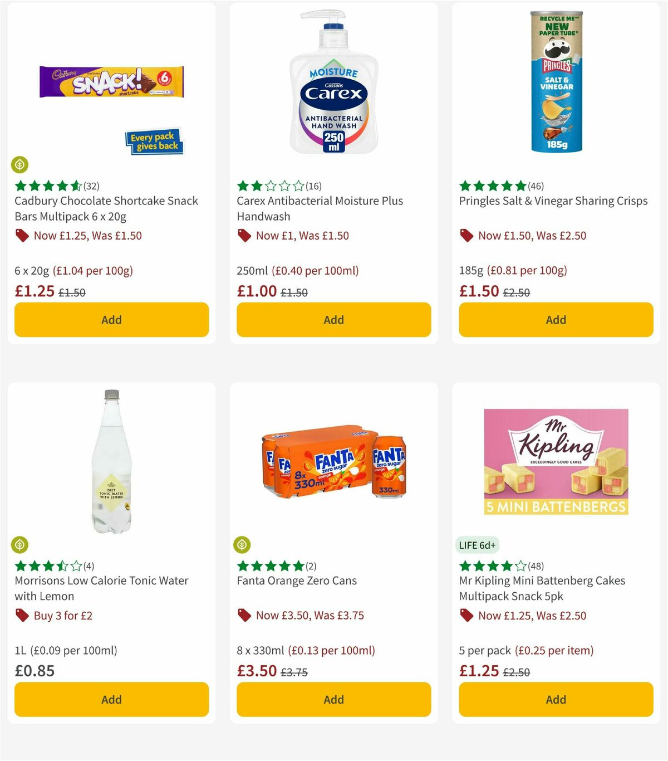668x761 pixels.
Task: Click the "LIFE 6d+" badge on Mr Kipling card
Action: (x=478, y=545)
